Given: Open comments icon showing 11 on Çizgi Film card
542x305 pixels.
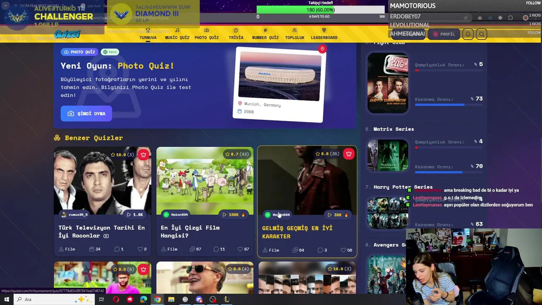Looking at the screenshot, I should tap(216, 249).
